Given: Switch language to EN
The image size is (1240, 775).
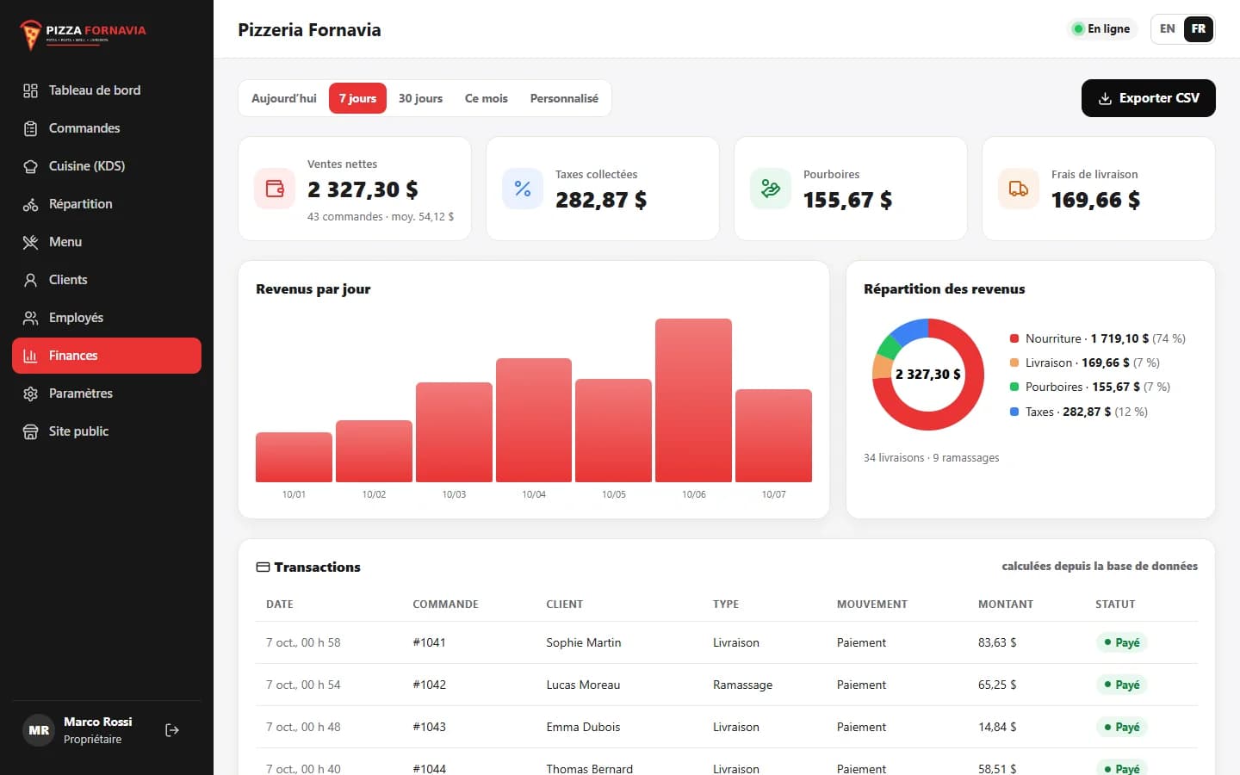Looking at the screenshot, I should click(1168, 28).
